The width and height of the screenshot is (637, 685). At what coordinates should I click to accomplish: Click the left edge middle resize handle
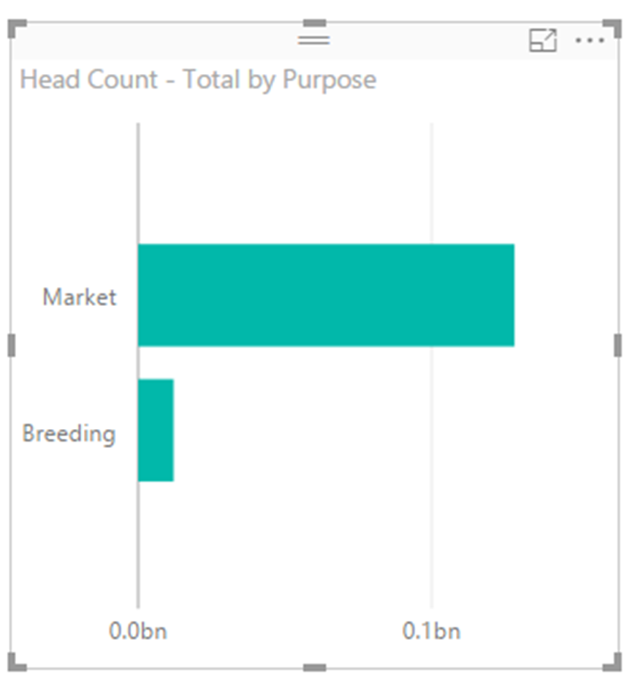[12, 345]
